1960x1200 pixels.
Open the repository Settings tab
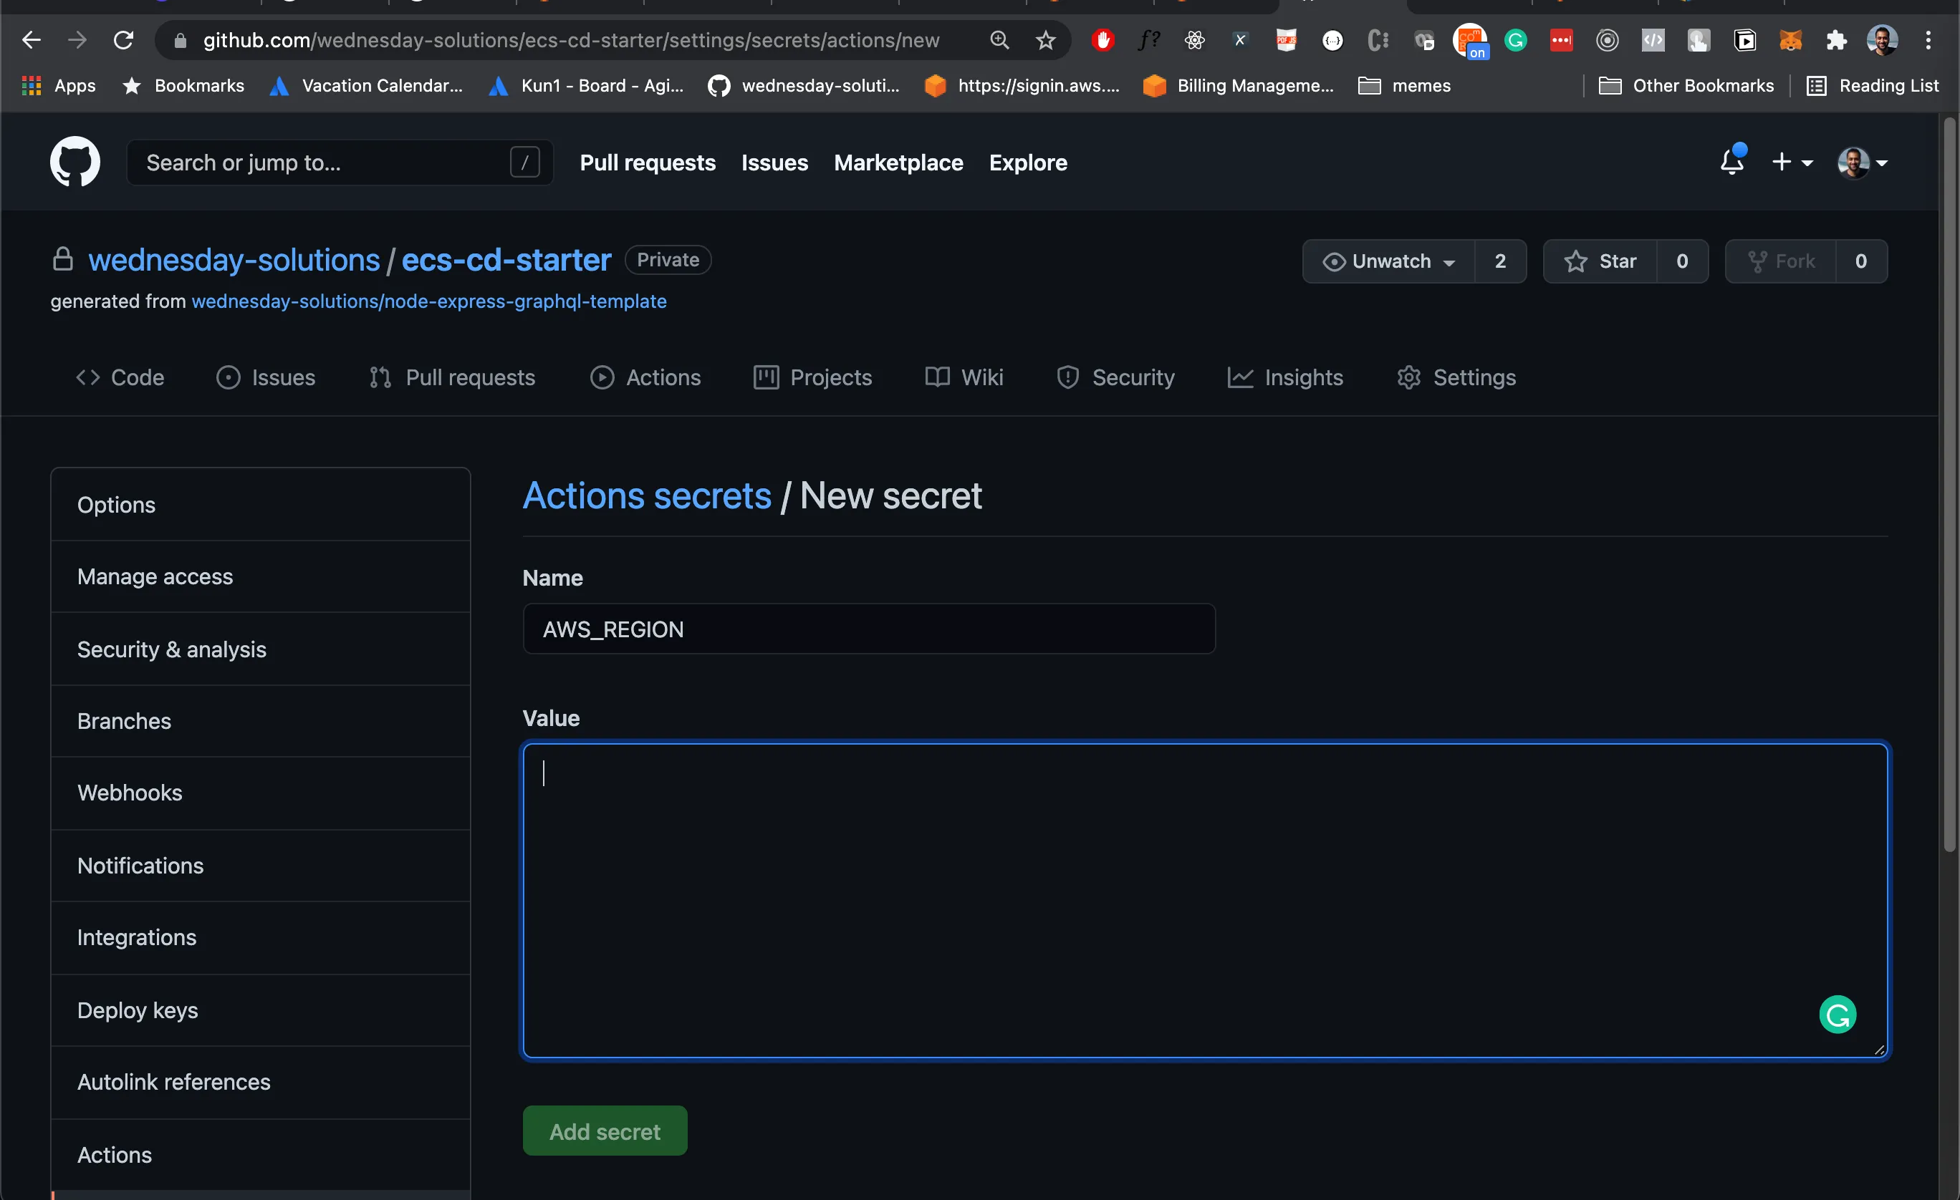coord(1456,377)
